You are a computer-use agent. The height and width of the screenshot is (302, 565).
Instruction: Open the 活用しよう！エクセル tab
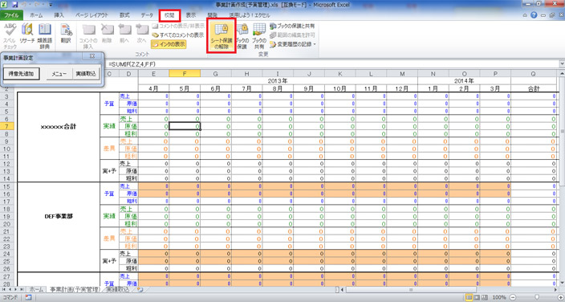250,15
